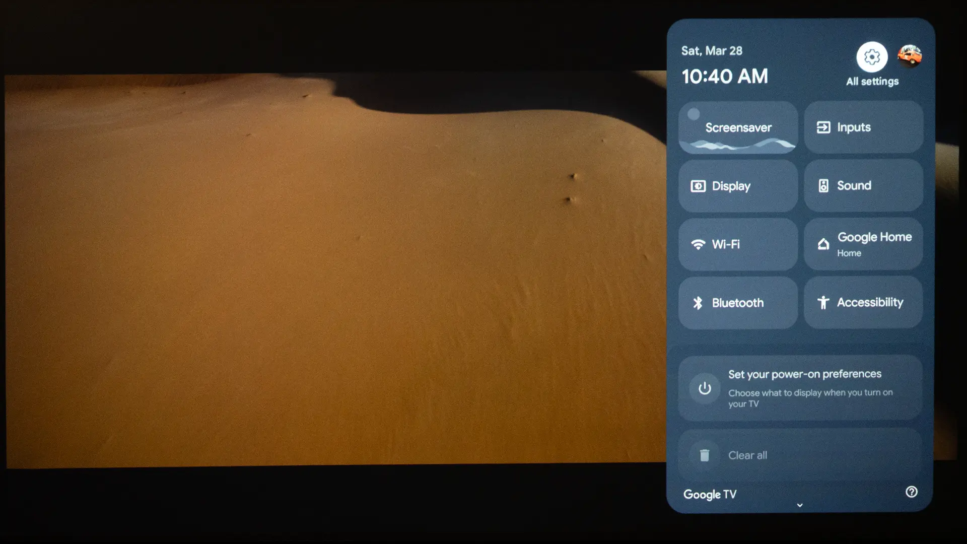
Task: Toggle the Bluetooth tile
Action: pos(738,303)
